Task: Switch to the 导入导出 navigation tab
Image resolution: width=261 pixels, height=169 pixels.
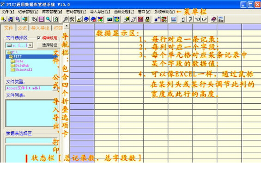Action: coord(40,28)
